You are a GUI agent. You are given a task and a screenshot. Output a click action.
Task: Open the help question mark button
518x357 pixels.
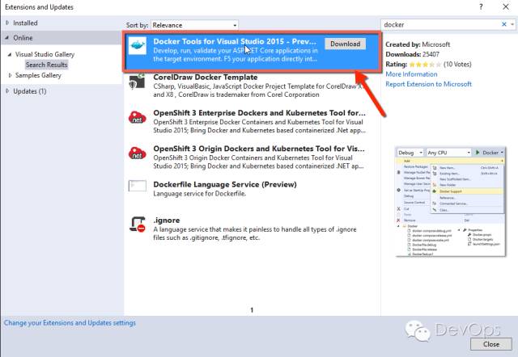pyautogui.click(x=481, y=6)
